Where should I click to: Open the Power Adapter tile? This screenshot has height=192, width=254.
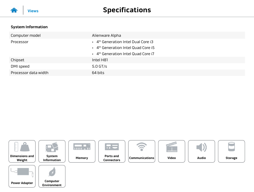pos(22,176)
